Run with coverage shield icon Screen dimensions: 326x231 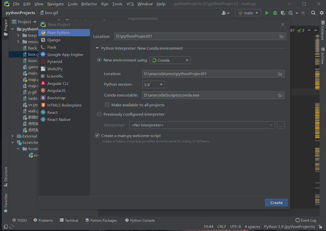click(x=283, y=13)
